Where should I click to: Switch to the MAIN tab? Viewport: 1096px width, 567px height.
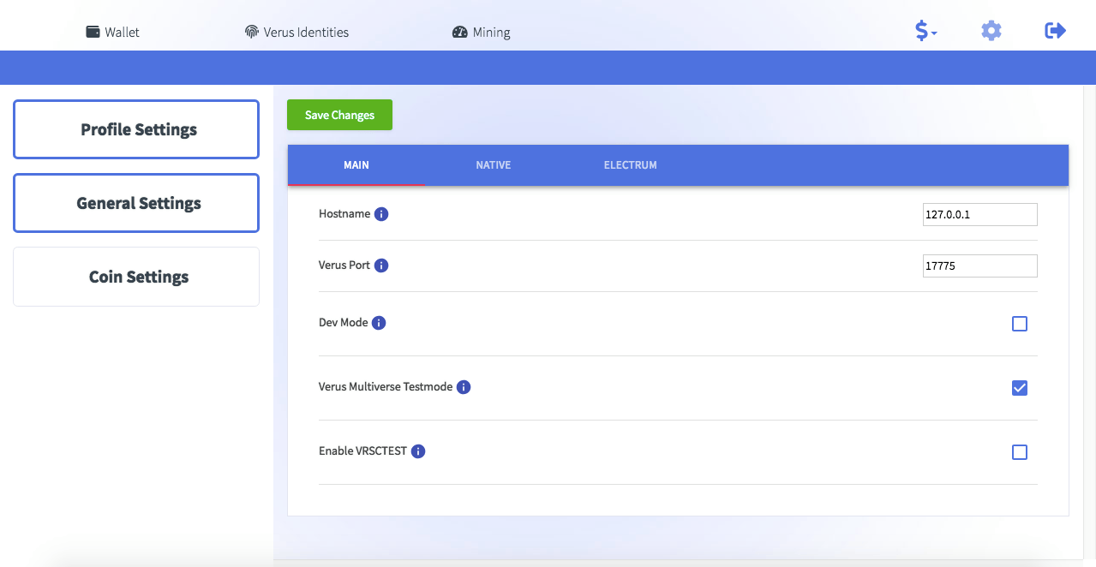pos(356,164)
